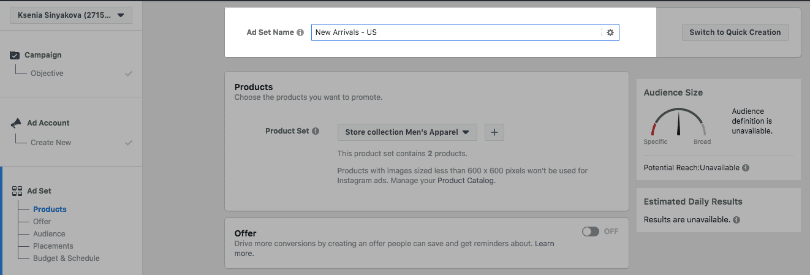Open Budget & Schedule section
Screen dimensions: 810x275
(x=66, y=258)
